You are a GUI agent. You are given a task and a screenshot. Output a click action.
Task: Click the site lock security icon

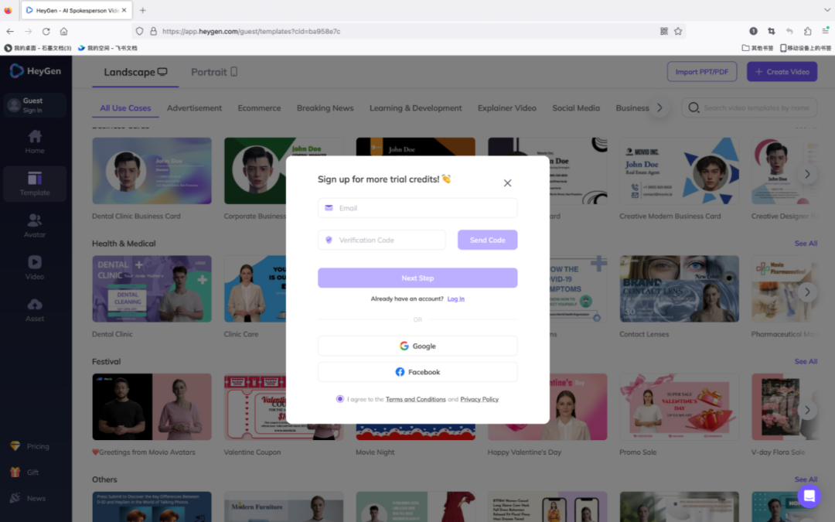click(153, 32)
